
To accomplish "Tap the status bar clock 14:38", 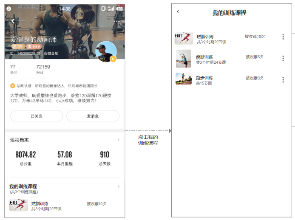I will (65, 9).
